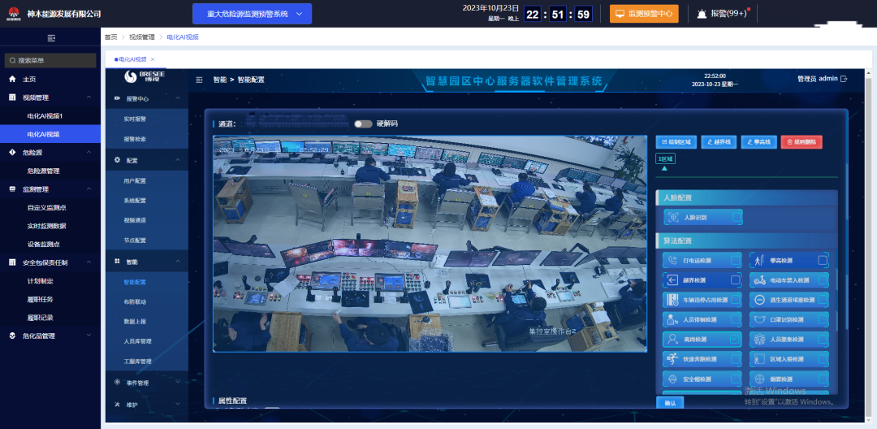Viewport: 877px width, 429px height.
Task: Collapse the outer sidebar with hamburger icon
Action: [x=51, y=38]
